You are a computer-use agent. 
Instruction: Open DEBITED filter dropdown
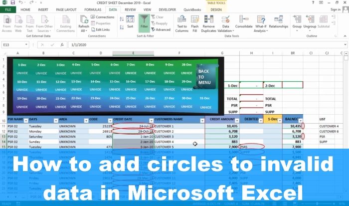tap(261, 121)
